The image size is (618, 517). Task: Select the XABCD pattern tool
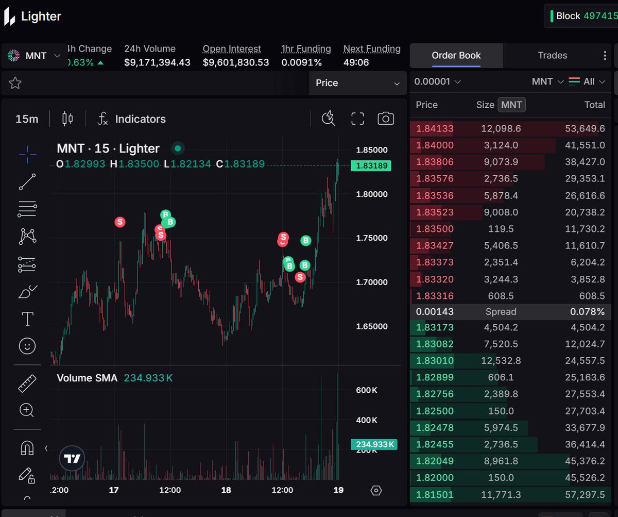(27, 237)
